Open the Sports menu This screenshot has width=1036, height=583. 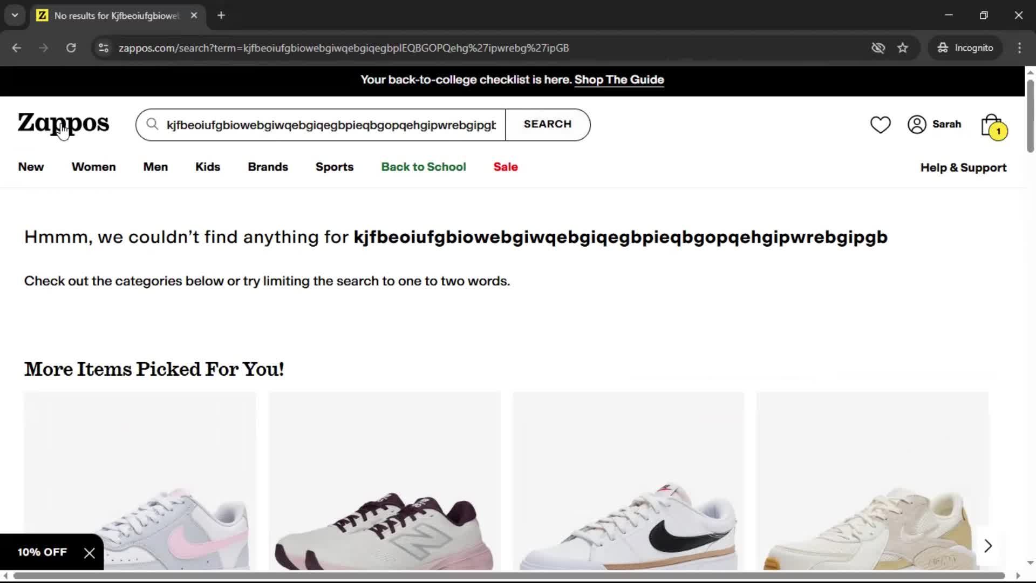coord(335,167)
